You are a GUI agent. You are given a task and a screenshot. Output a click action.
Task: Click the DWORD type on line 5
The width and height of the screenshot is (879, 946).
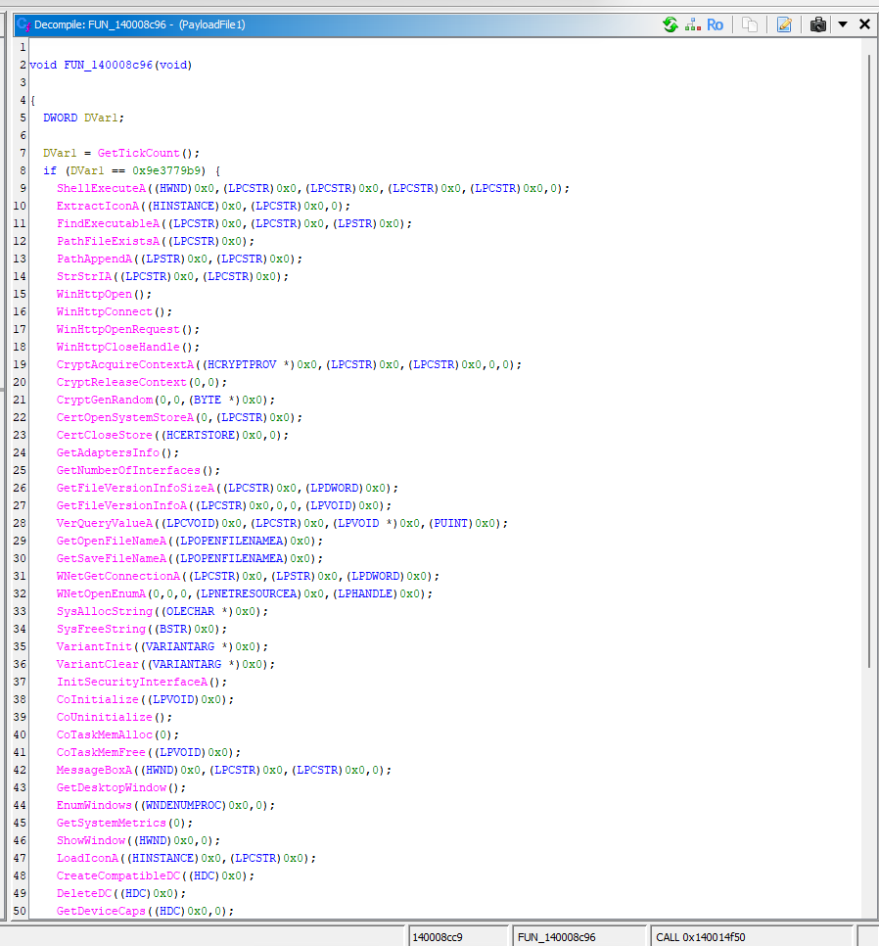click(61, 118)
